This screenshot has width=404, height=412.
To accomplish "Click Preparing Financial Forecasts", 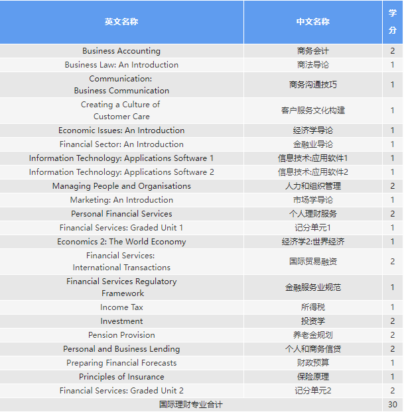I will 121,363.
